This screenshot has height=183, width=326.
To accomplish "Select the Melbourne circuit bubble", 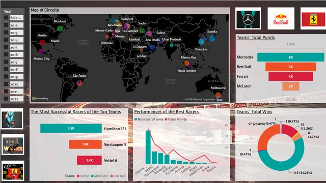I will point(218,95).
